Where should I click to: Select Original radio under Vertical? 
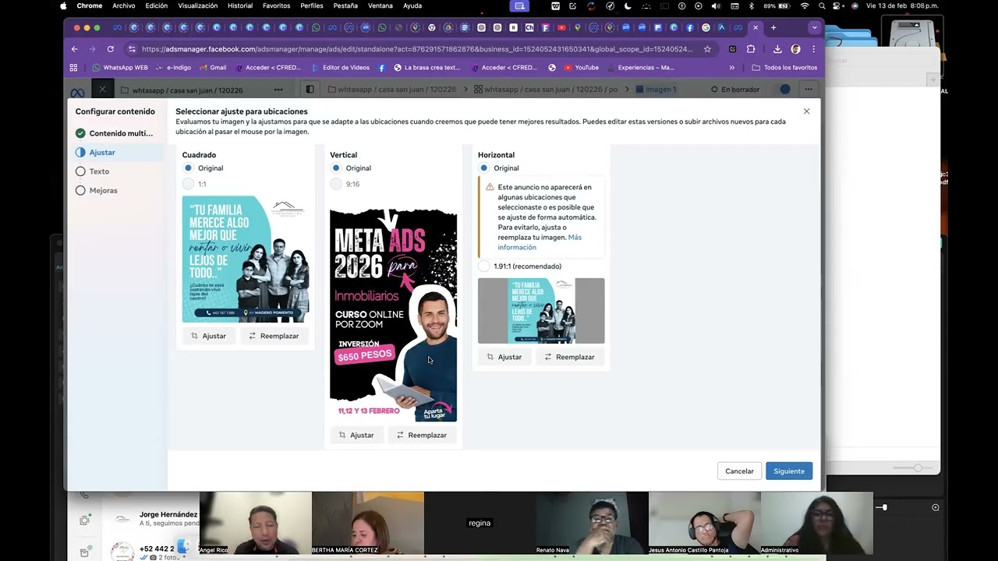(336, 168)
